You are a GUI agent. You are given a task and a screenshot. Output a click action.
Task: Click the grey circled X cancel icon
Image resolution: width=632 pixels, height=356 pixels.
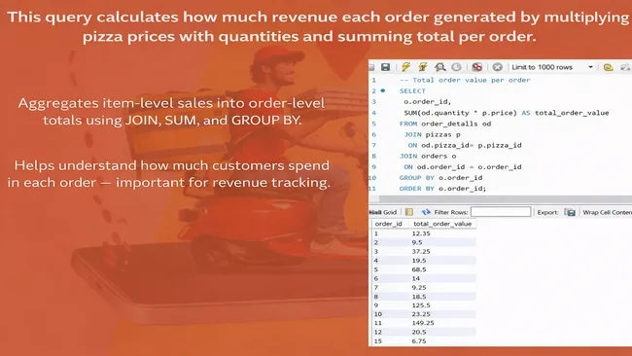[498, 67]
